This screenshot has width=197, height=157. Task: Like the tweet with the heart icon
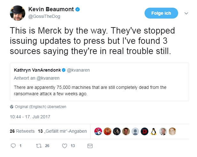[65, 146]
